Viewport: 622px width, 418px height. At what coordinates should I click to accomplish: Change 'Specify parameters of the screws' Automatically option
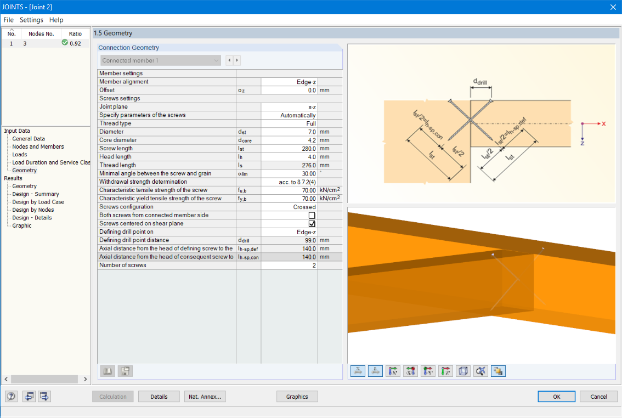tap(289, 115)
